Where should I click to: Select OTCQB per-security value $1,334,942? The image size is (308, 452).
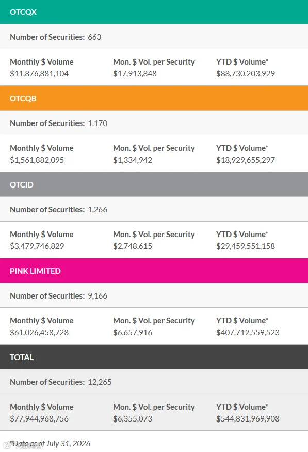click(133, 160)
